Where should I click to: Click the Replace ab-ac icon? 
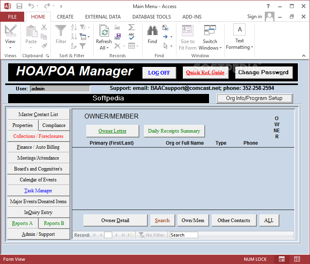pos(165,27)
